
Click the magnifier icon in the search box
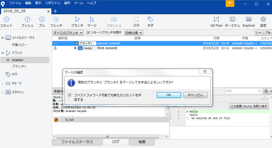click(260, 91)
